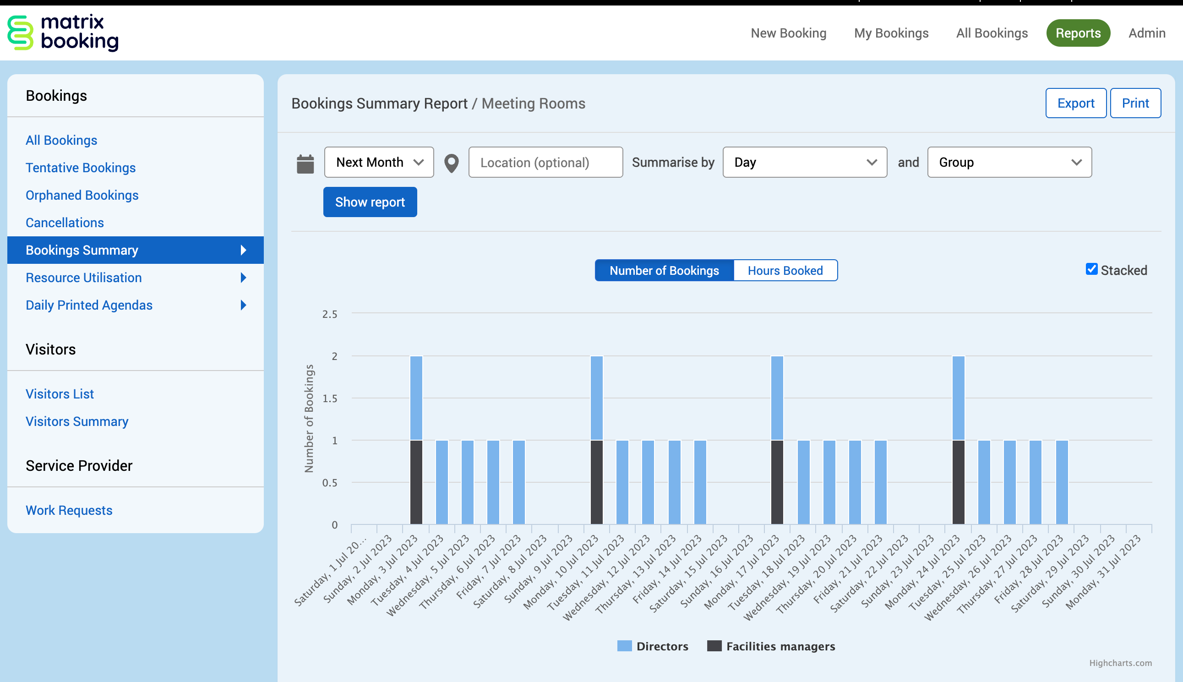Open the Summarise by Day dropdown

(804, 162)
